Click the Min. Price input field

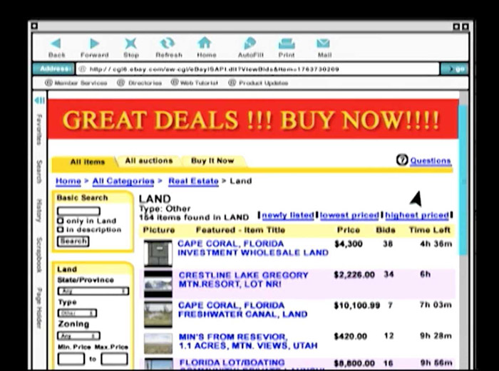[71, 359]
